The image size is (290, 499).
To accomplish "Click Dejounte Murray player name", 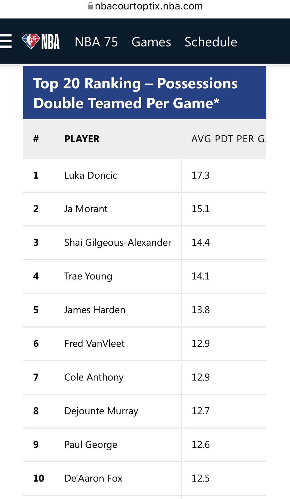I will (101, 411).
